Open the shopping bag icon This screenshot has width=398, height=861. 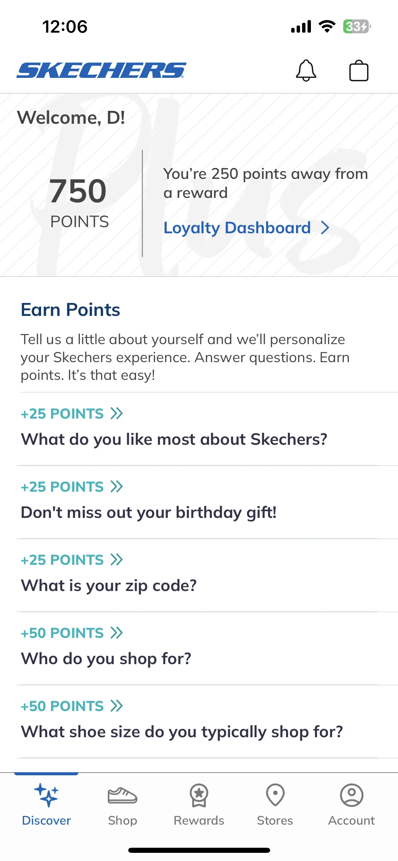(x=359, y=71)
